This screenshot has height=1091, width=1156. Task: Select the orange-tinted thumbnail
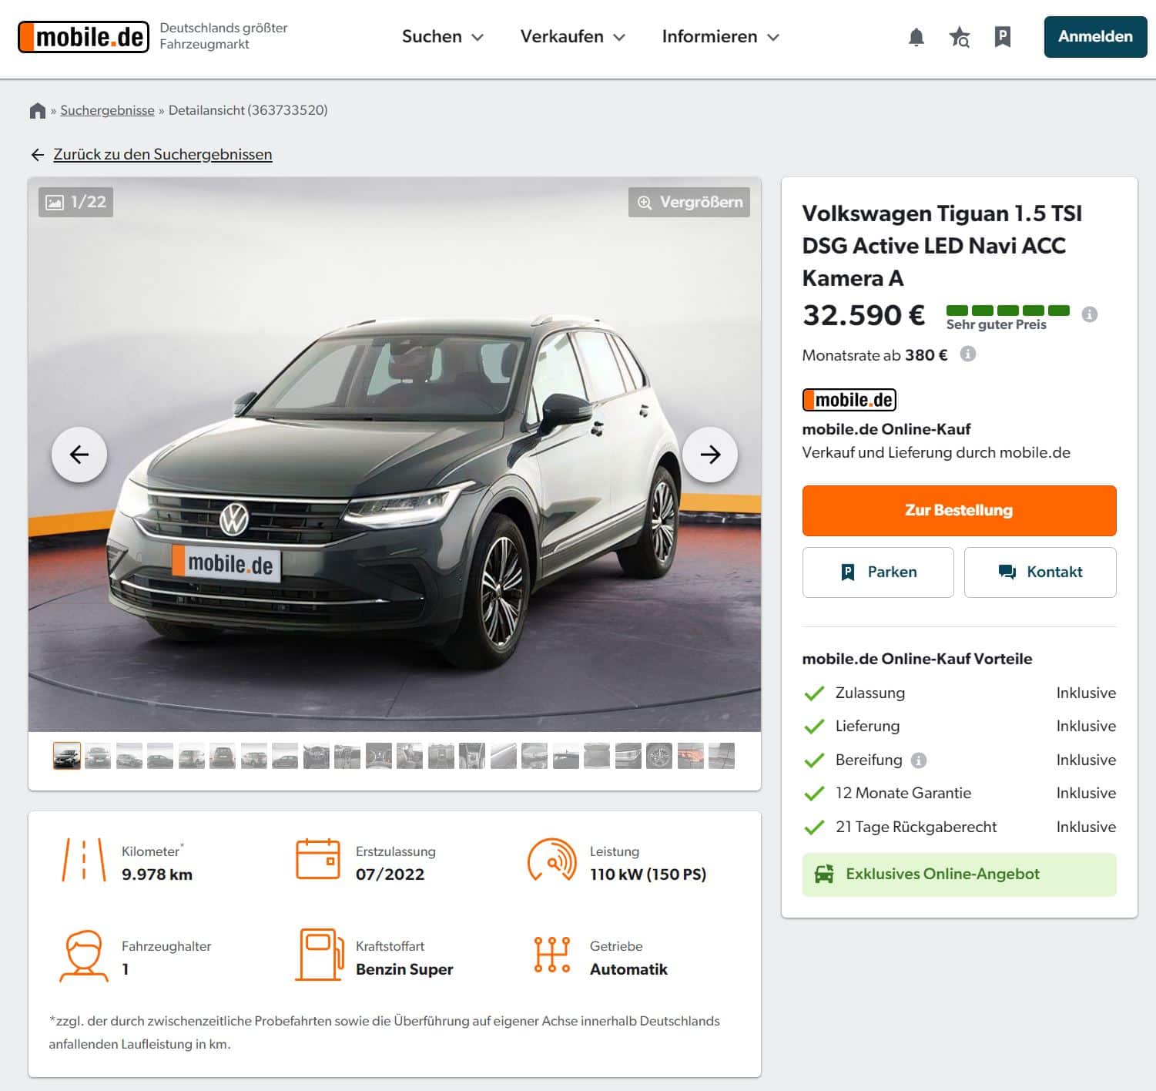click(691, 756)
